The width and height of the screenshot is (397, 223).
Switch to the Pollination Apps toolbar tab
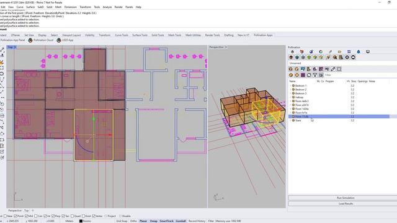[x=263, y=35]
